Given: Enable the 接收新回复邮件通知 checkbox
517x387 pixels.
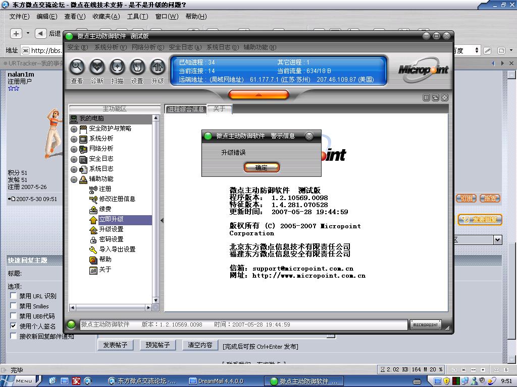Looking at the screenshot, I should tap(13, 336).
